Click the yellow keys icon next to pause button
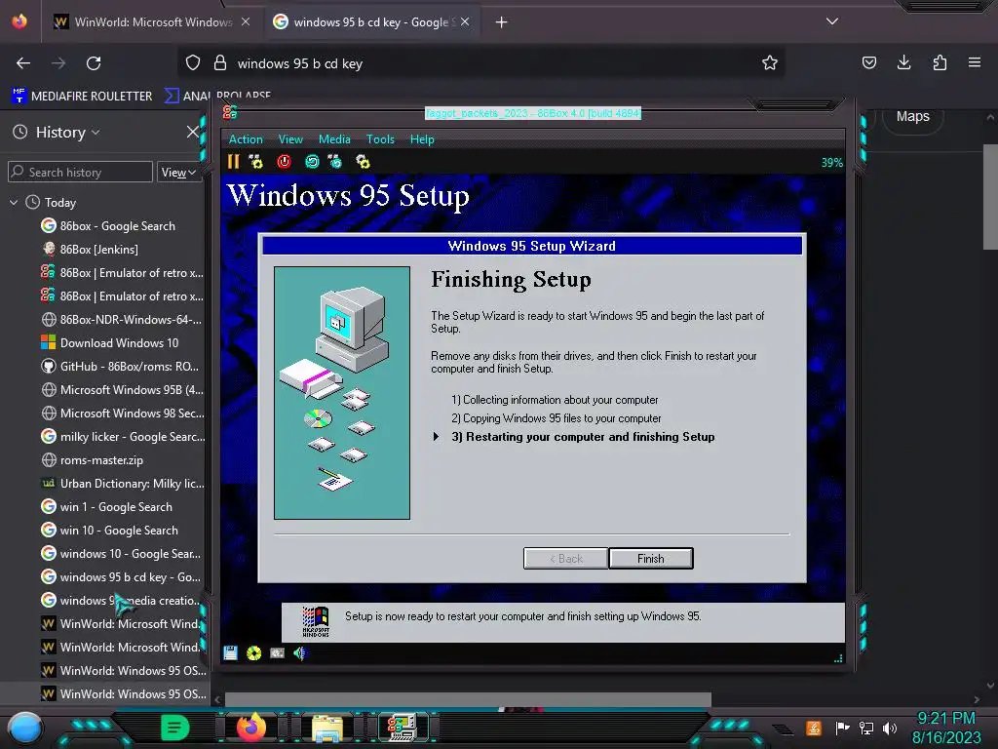 tap(256, 162)
